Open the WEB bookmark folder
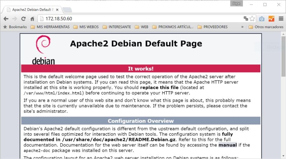The image size is (286, 159). point(141,27)
